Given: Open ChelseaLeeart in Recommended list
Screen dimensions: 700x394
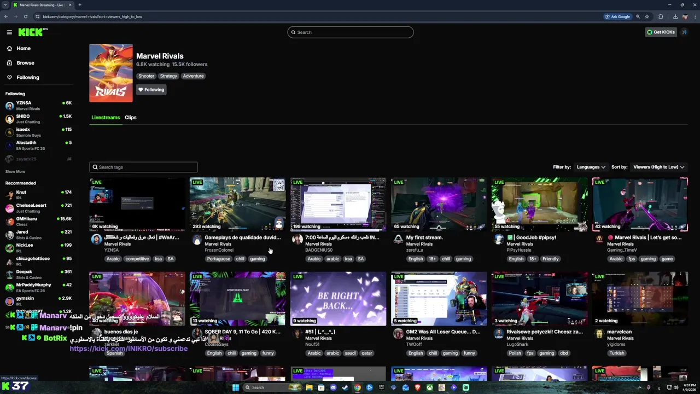Looking at the screenshot, I should click(x=38, y=208).
